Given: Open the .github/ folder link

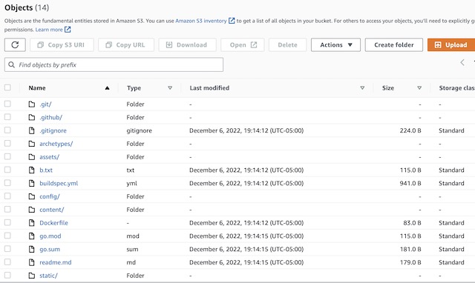Looking at the screenshot, I should (x=51, y=117).
